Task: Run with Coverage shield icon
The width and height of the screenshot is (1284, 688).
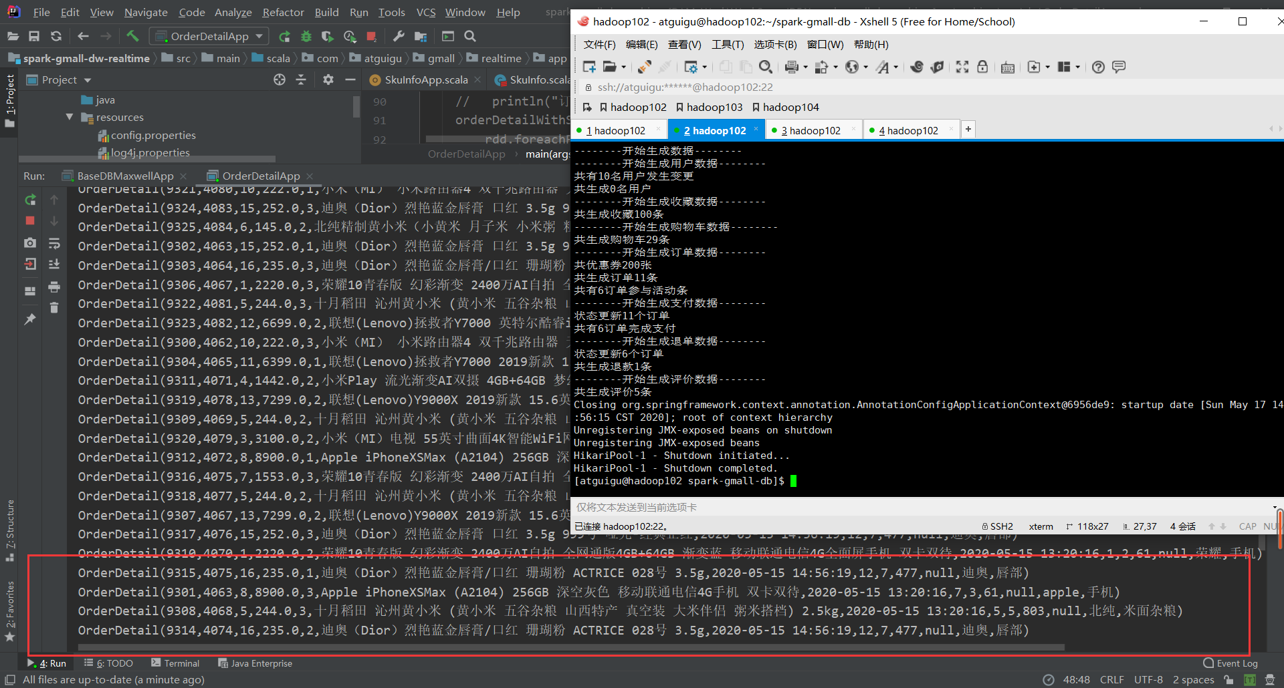Action: pyautogui.click(x=327, y=36)
